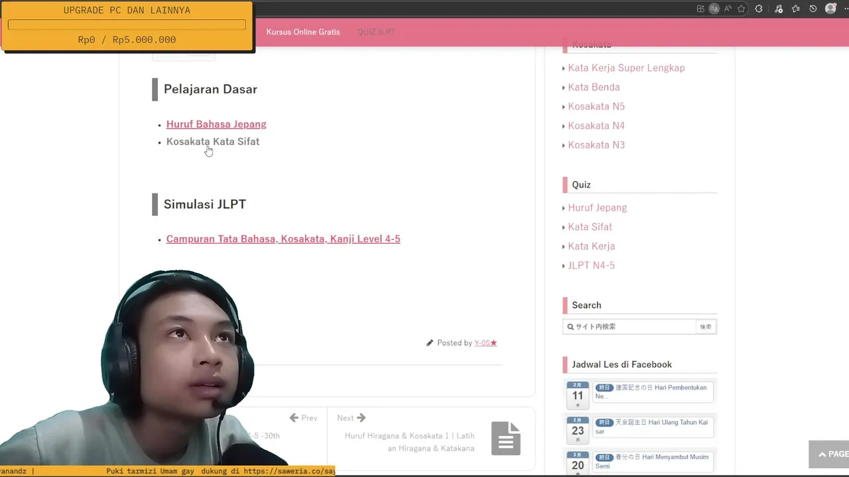Go to next post Huruf Hiragana & Kosakata 1
Viewport: 849px width, 477px height.
(409, 442)
